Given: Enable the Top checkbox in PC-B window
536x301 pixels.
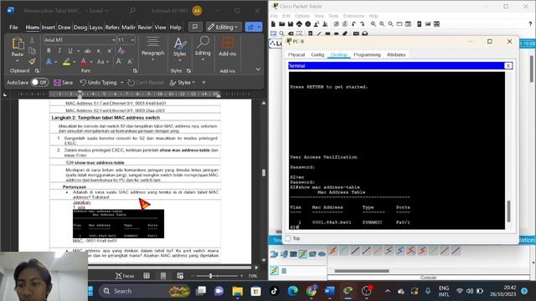Looking at the screenshot, I should coord(288,238).
